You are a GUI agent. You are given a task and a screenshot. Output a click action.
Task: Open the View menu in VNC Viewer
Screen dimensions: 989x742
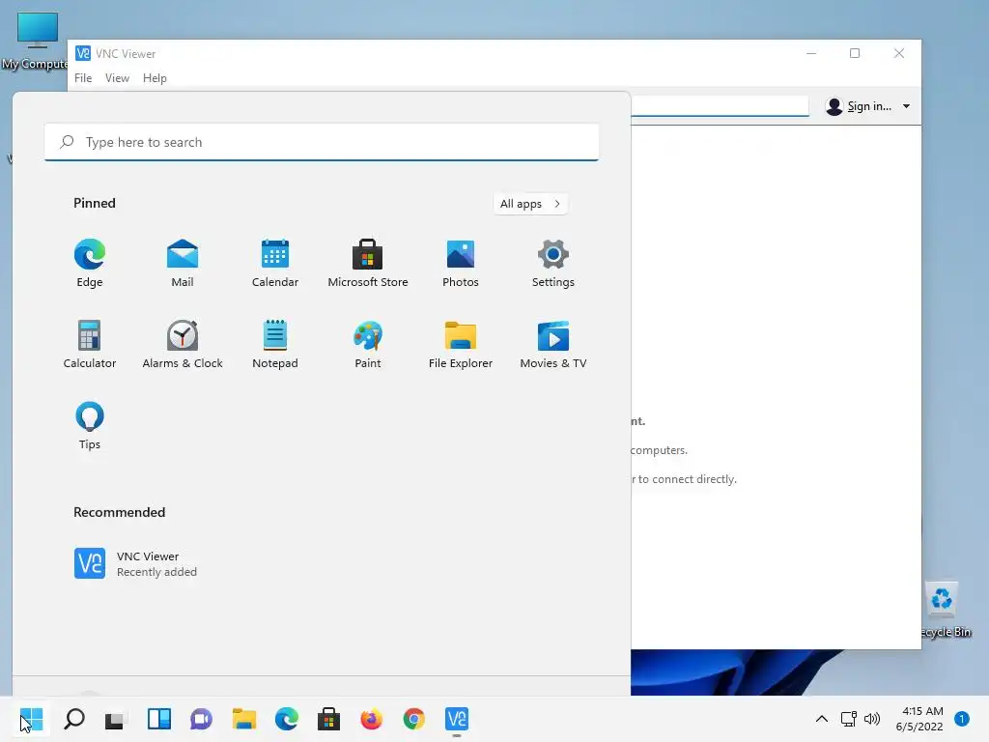[117, 78]
